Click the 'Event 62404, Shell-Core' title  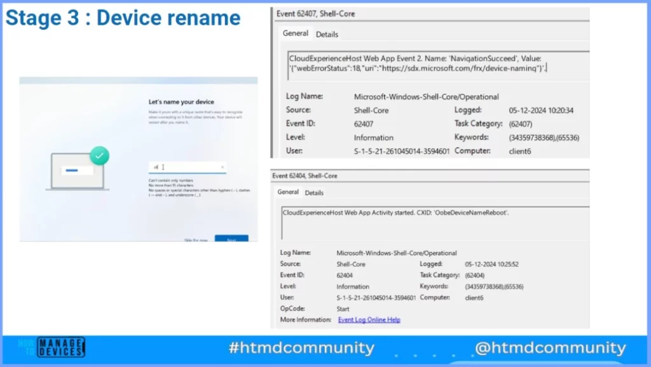point(305,176)
